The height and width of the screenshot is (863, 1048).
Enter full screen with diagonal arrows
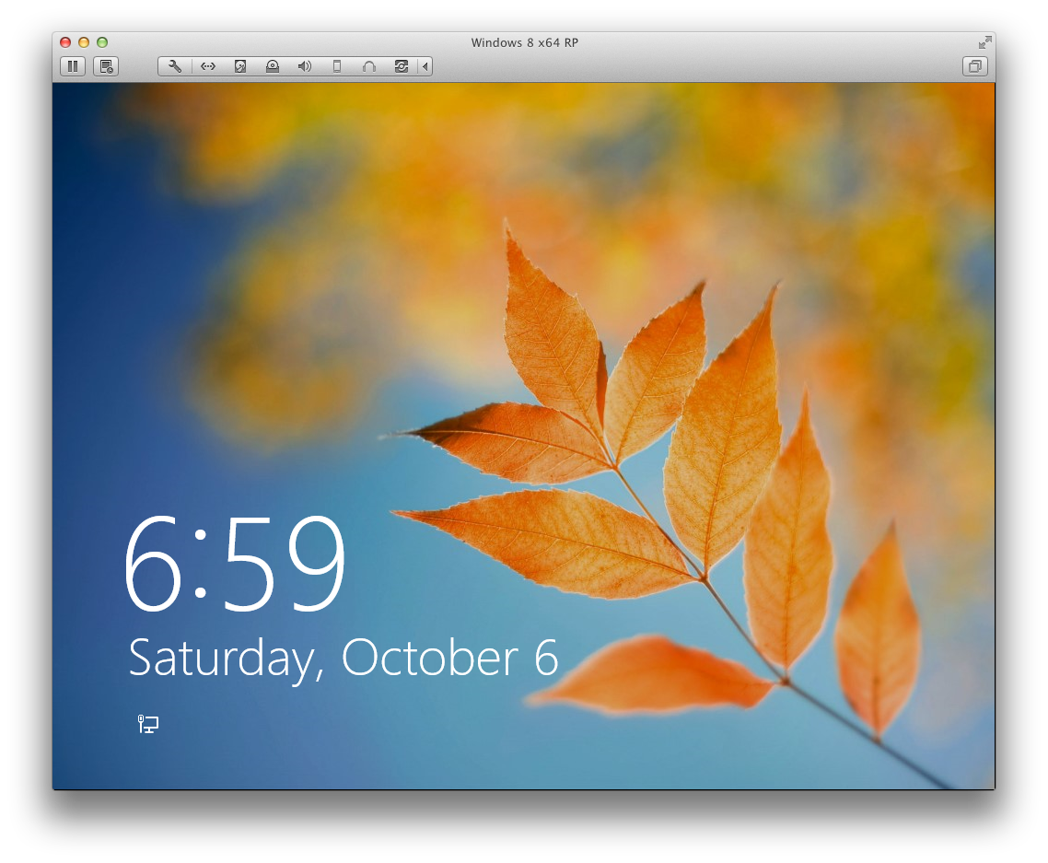[984, 42]
